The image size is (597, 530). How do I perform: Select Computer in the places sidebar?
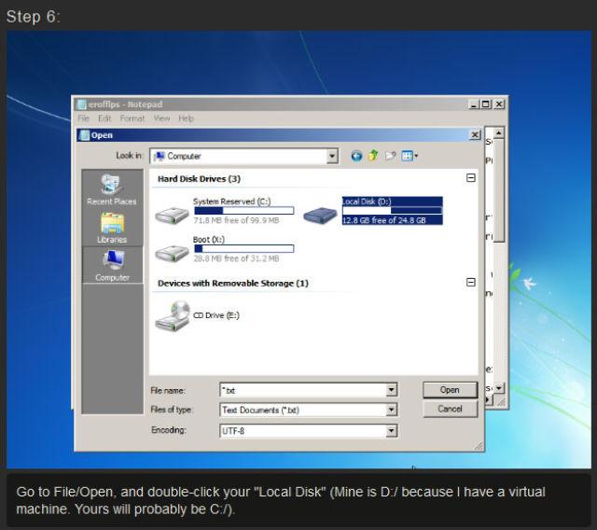point(112,265)
